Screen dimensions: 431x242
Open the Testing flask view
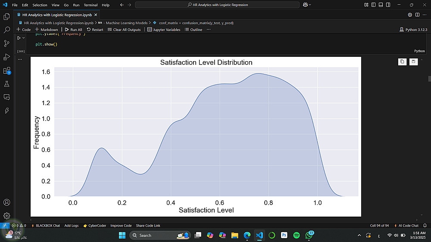pos(6,84)
